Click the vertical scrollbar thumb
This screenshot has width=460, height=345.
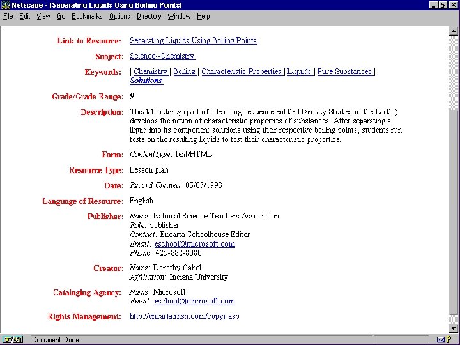tap(454, 212)
